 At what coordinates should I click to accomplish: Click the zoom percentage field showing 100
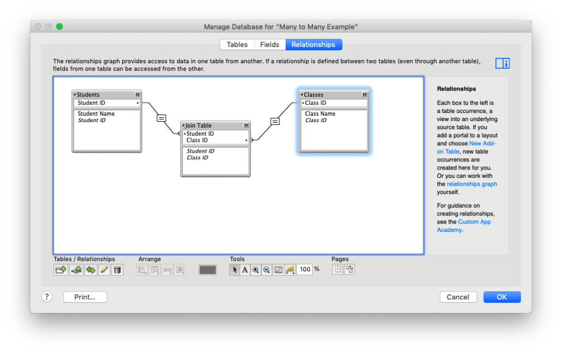click(x=304, y=270)
